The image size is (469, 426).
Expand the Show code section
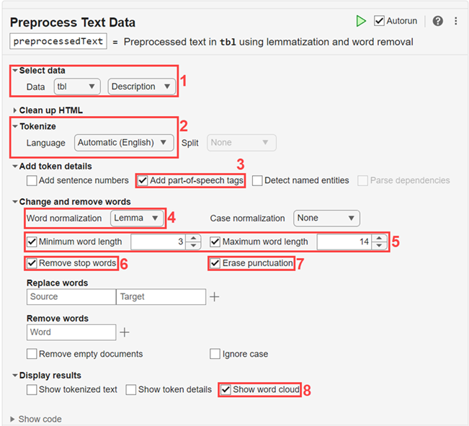[13, 419]
